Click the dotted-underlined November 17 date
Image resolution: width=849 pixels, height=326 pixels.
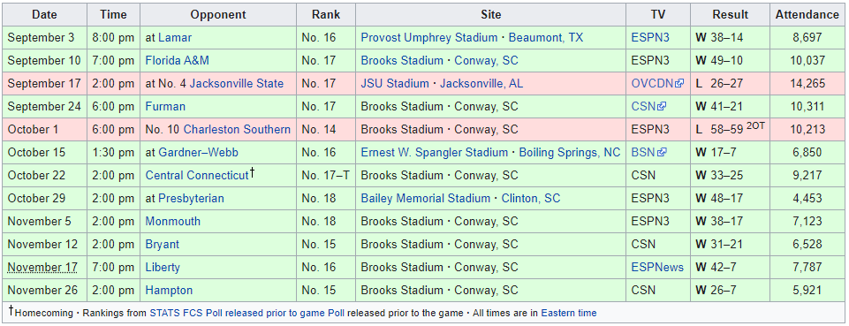pyautogui.click(x=42, y=268)
